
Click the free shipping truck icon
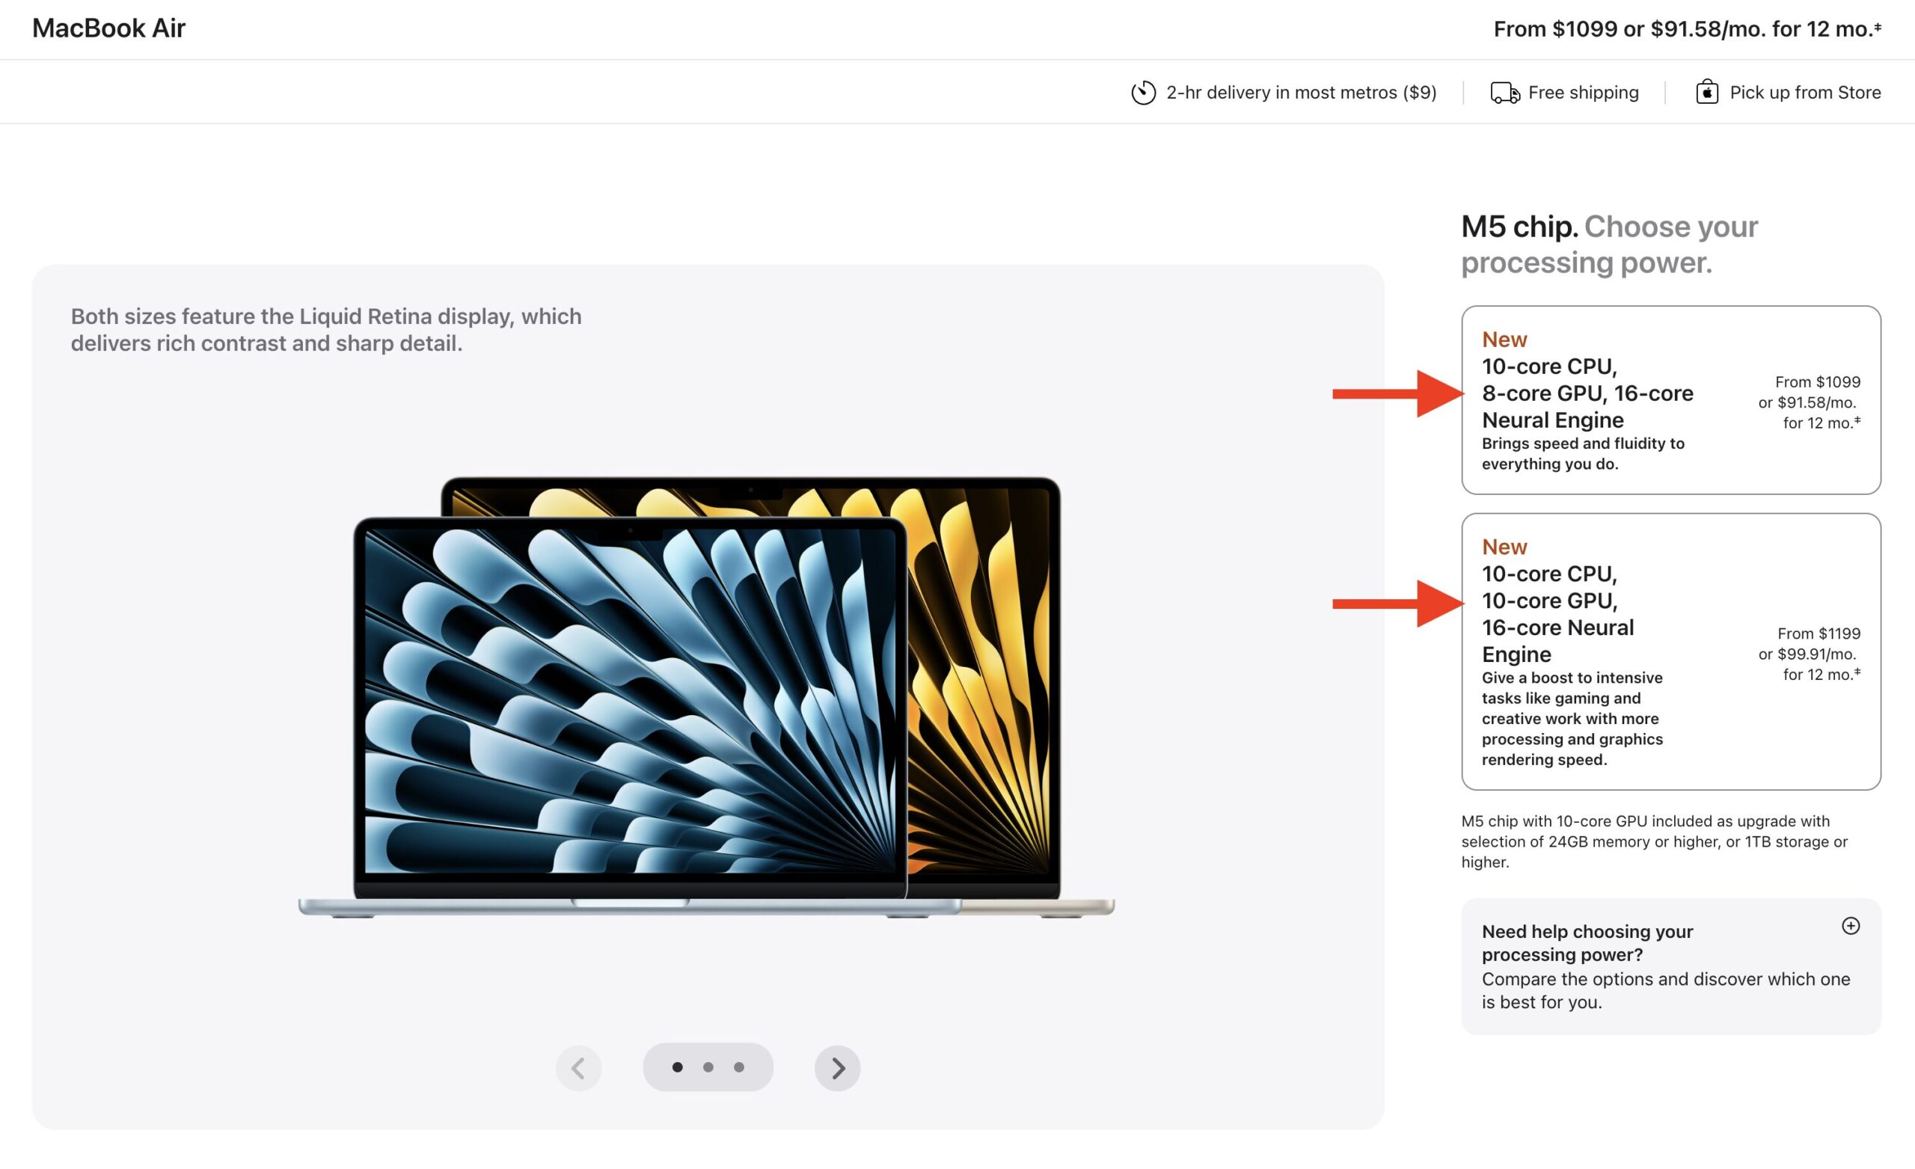coord(1505,93)
